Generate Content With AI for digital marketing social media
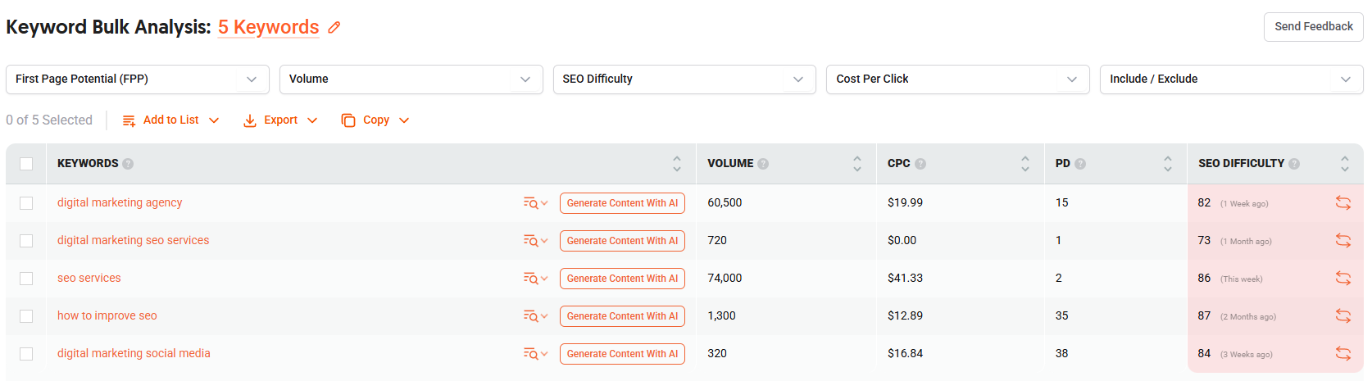The height and width of the screenshot is (381, 1372). click(622, 354)
